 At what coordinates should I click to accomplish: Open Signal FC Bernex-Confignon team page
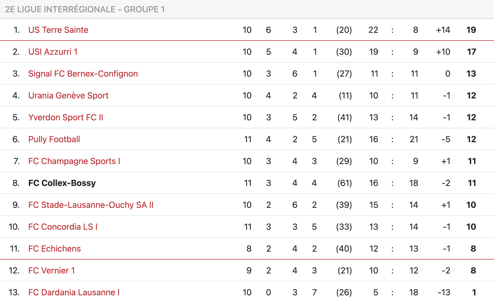coord(83,74)
